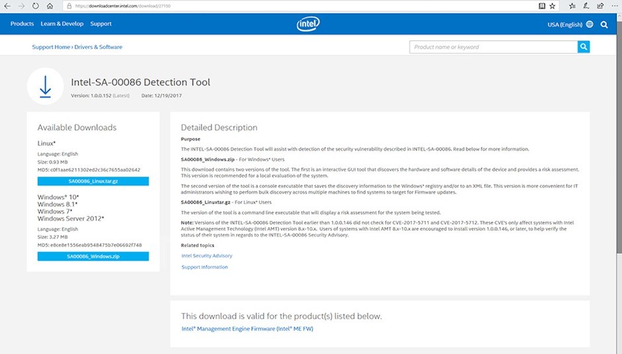Click the Related topics heading
This screenshot has width=622, height=354.
pyautogui.click(x=198, y=245)
